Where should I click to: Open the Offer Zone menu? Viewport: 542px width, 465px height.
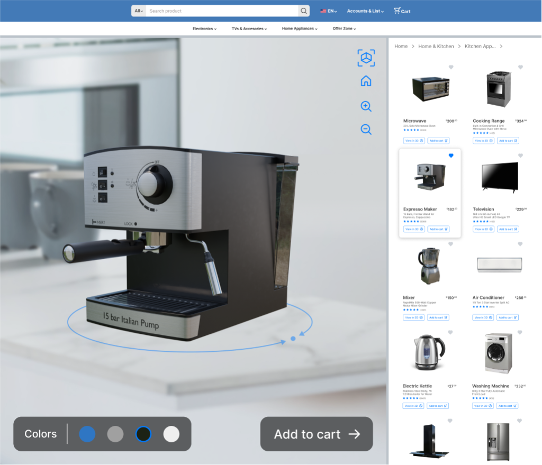click(x=344, y=29)
